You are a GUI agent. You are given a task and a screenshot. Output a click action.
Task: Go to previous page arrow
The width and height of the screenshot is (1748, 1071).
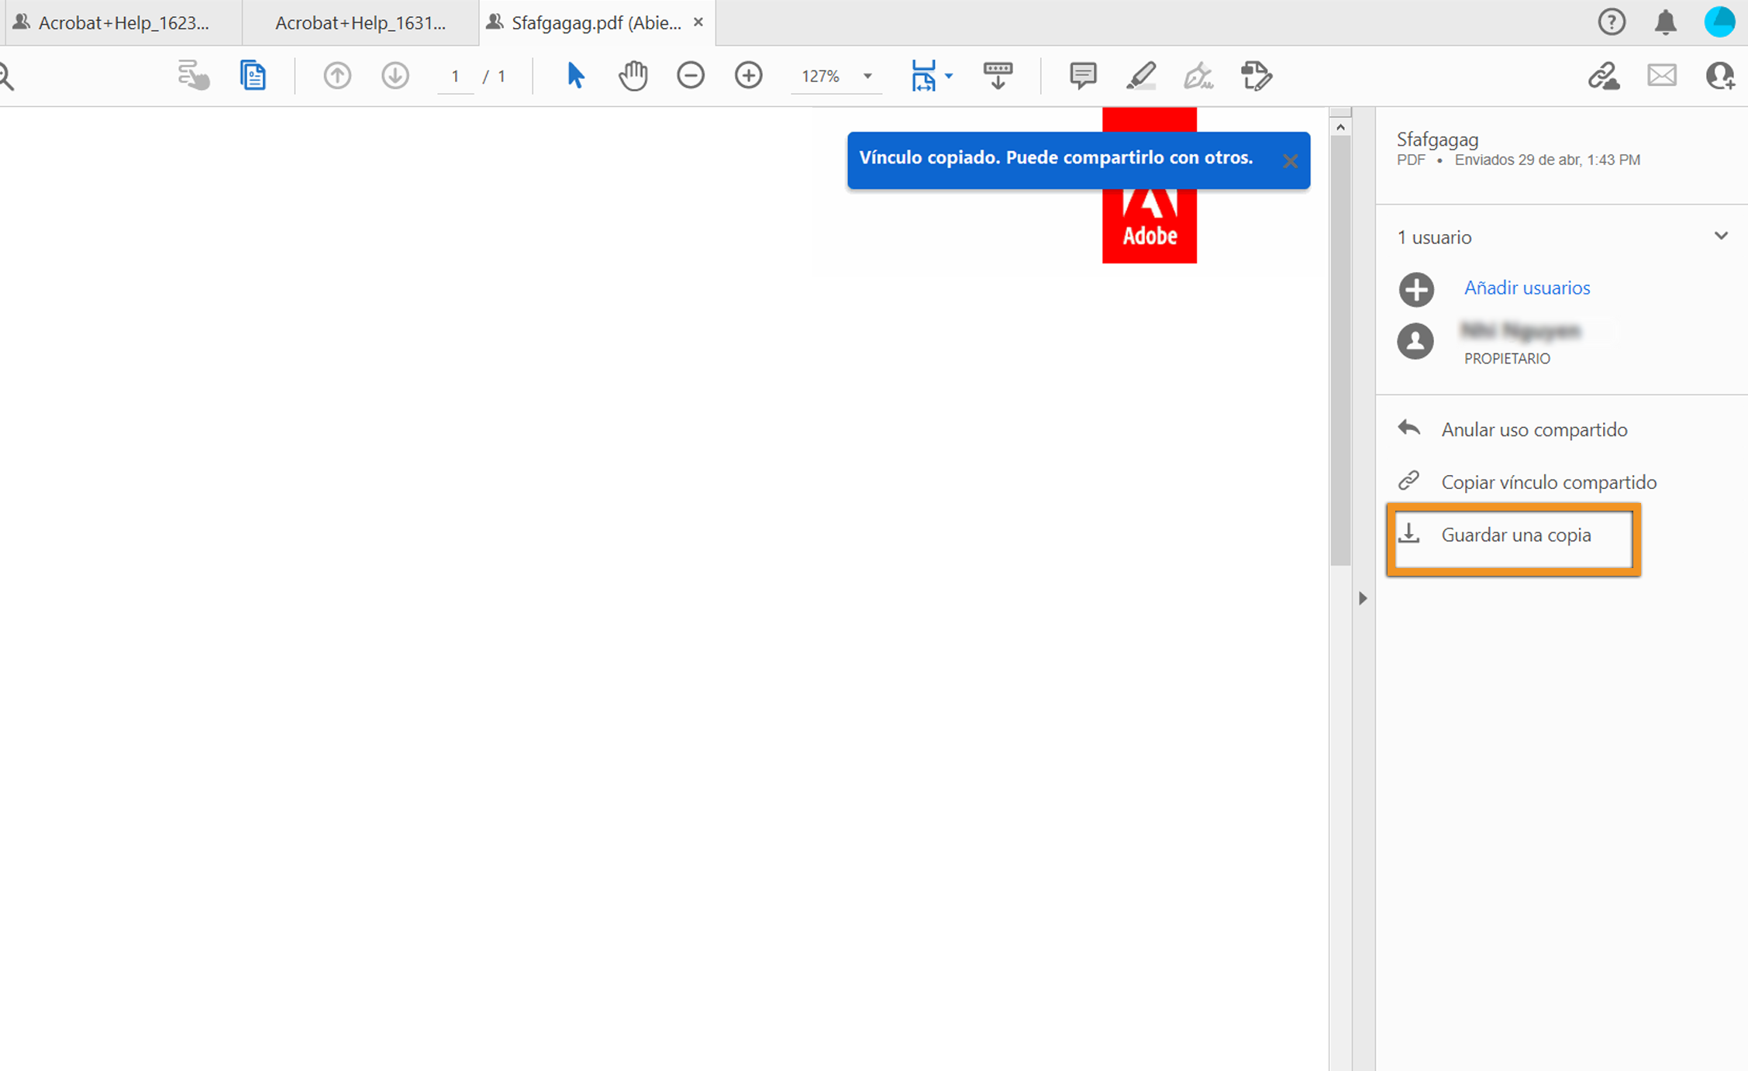point(337,76)
